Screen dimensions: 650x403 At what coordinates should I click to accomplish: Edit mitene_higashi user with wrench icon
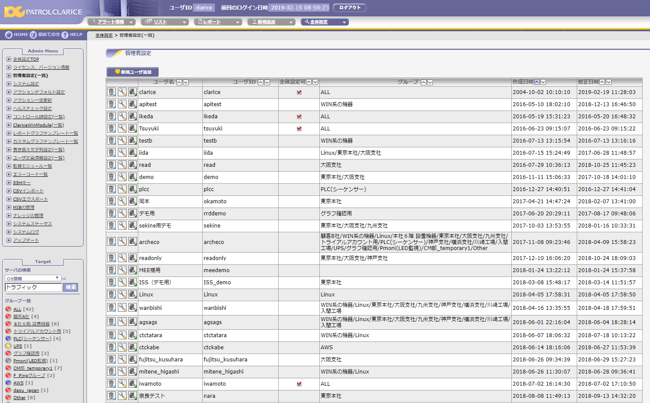[122, 371]
